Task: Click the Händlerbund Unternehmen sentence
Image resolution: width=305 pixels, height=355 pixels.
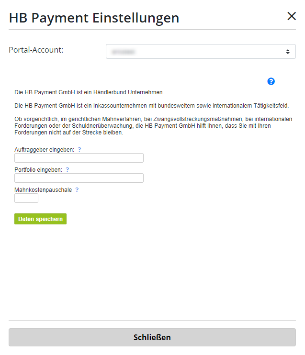Action: [x=89, y=92]
